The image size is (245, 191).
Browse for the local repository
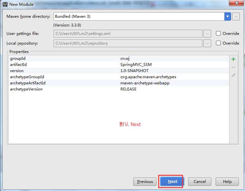tap(207, 43)
